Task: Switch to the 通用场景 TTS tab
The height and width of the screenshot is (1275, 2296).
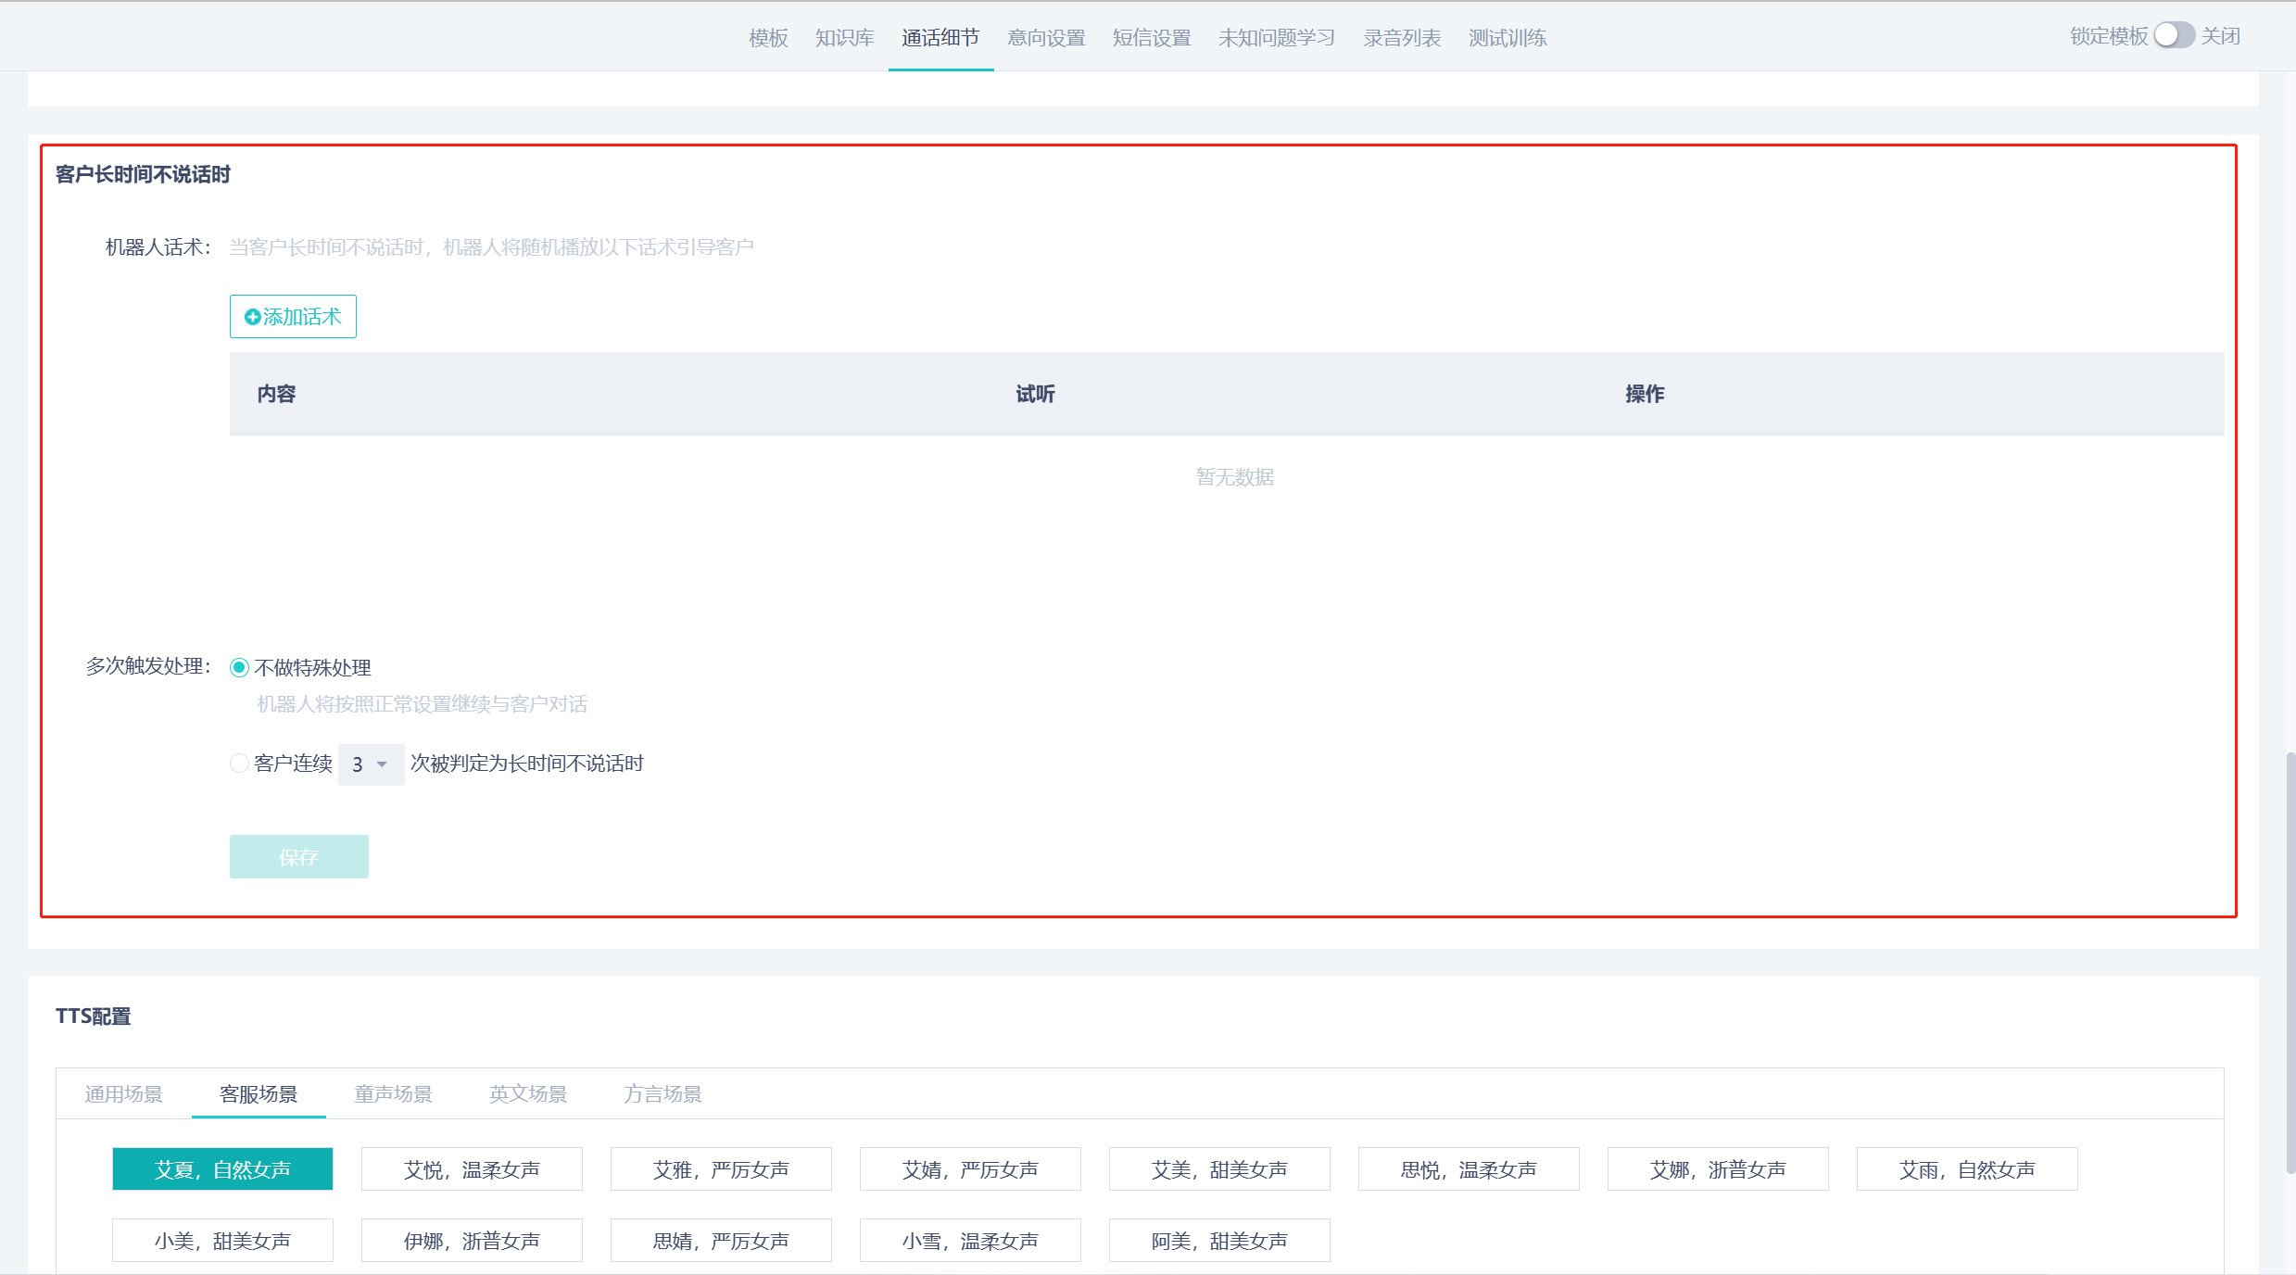Action: coord(123,1094)
